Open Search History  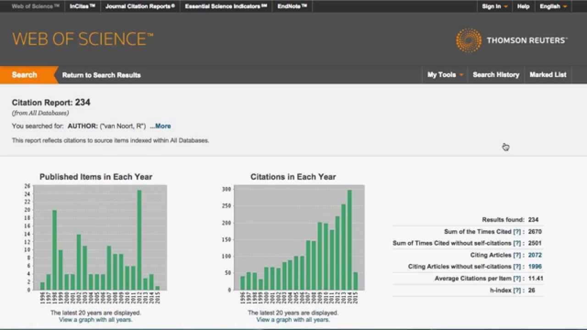496,75
